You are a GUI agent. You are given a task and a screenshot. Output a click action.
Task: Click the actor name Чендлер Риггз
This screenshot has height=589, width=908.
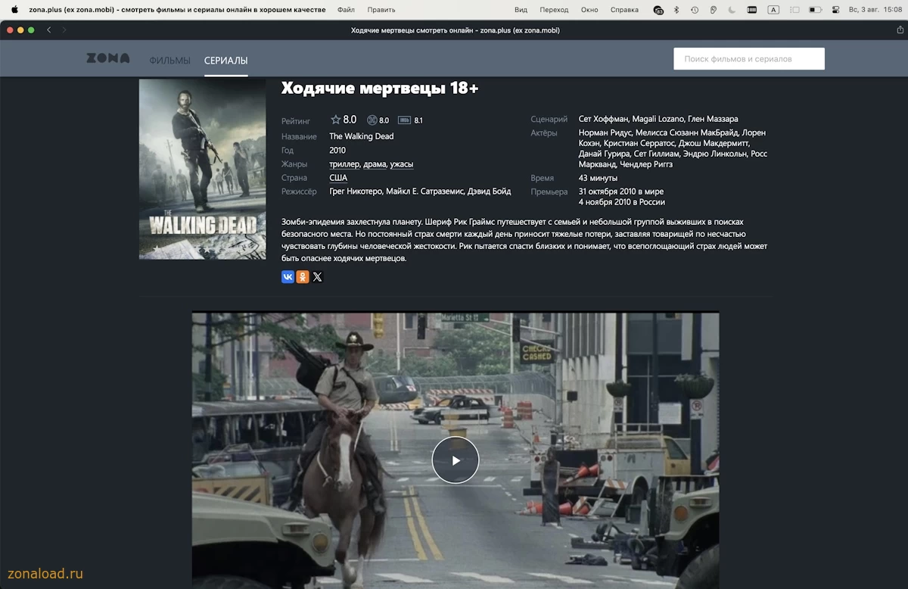pyautogui.click(x=646, y=164)
